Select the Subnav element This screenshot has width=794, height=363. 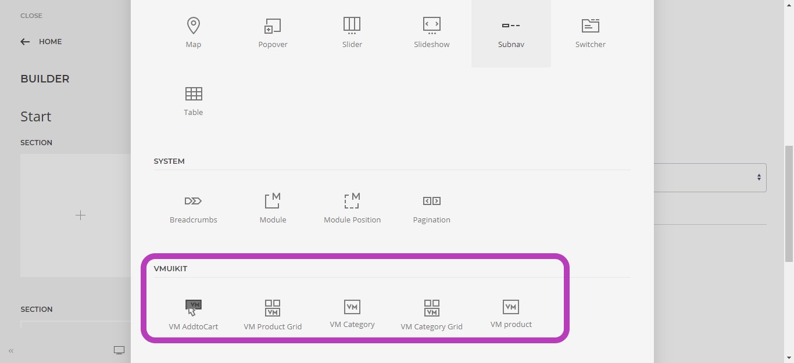(511, 33)
